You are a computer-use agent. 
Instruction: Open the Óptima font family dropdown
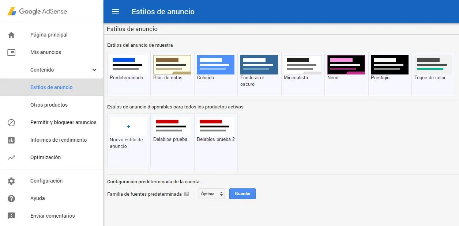[212, 194]
